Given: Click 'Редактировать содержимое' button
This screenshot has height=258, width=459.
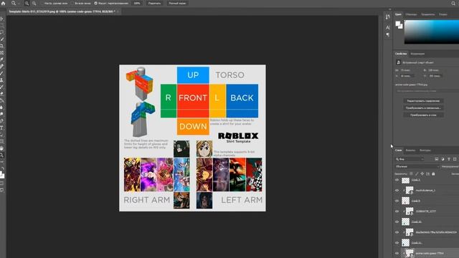Looking at the screenshot, I should (x=423, y=101).
